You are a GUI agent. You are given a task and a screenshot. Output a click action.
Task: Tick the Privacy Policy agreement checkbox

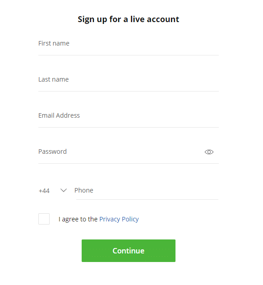pos(44,219)
